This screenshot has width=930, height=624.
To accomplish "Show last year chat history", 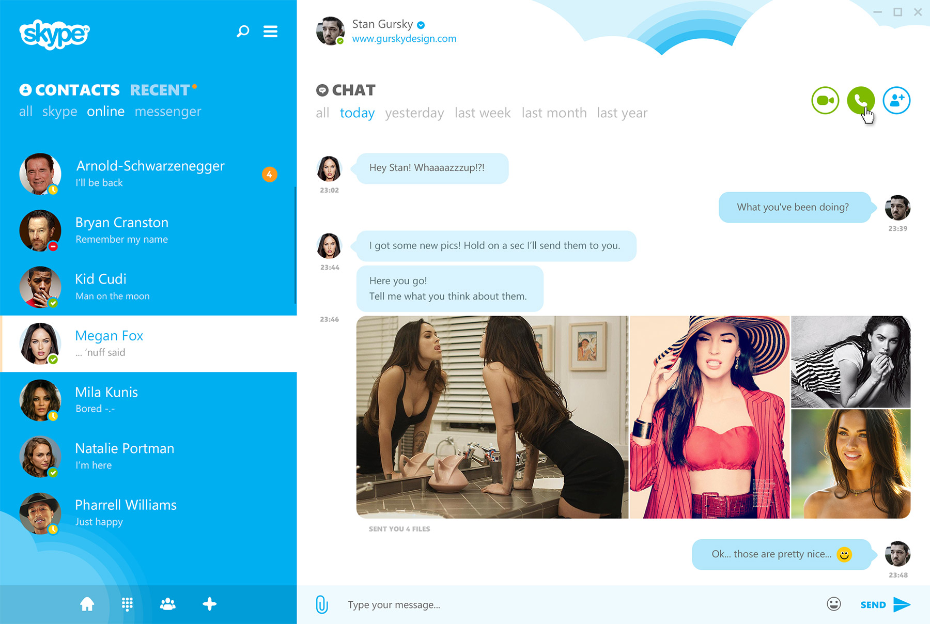I will 622,113.
